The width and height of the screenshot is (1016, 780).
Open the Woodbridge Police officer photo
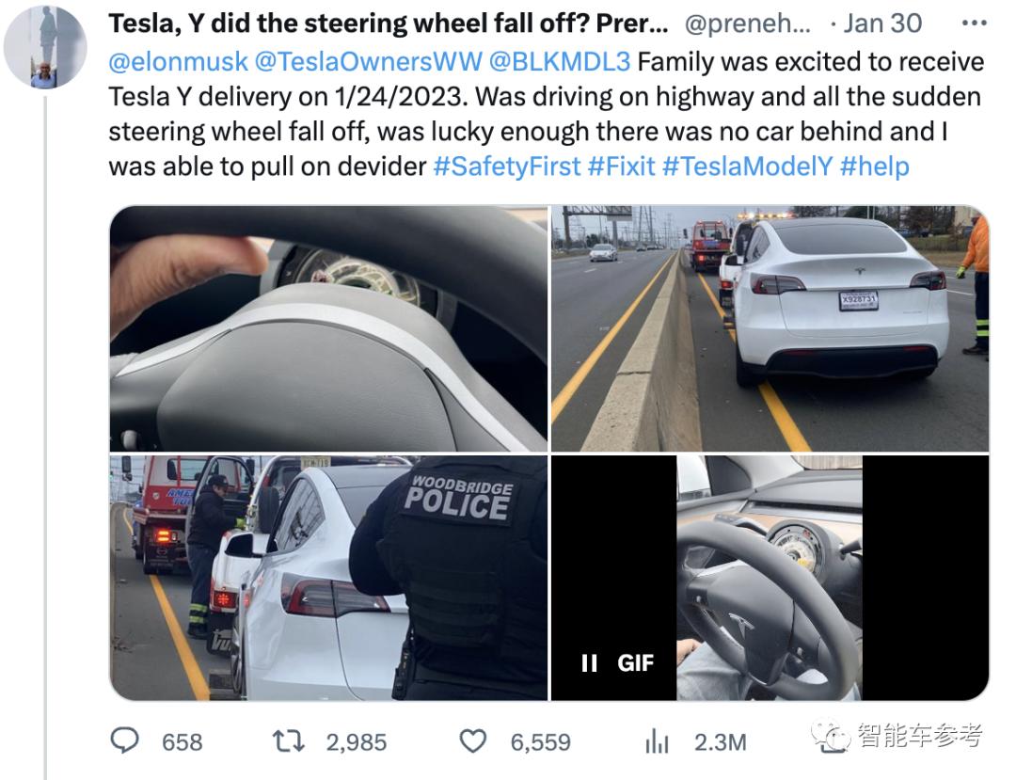click(x=328, y=578)
